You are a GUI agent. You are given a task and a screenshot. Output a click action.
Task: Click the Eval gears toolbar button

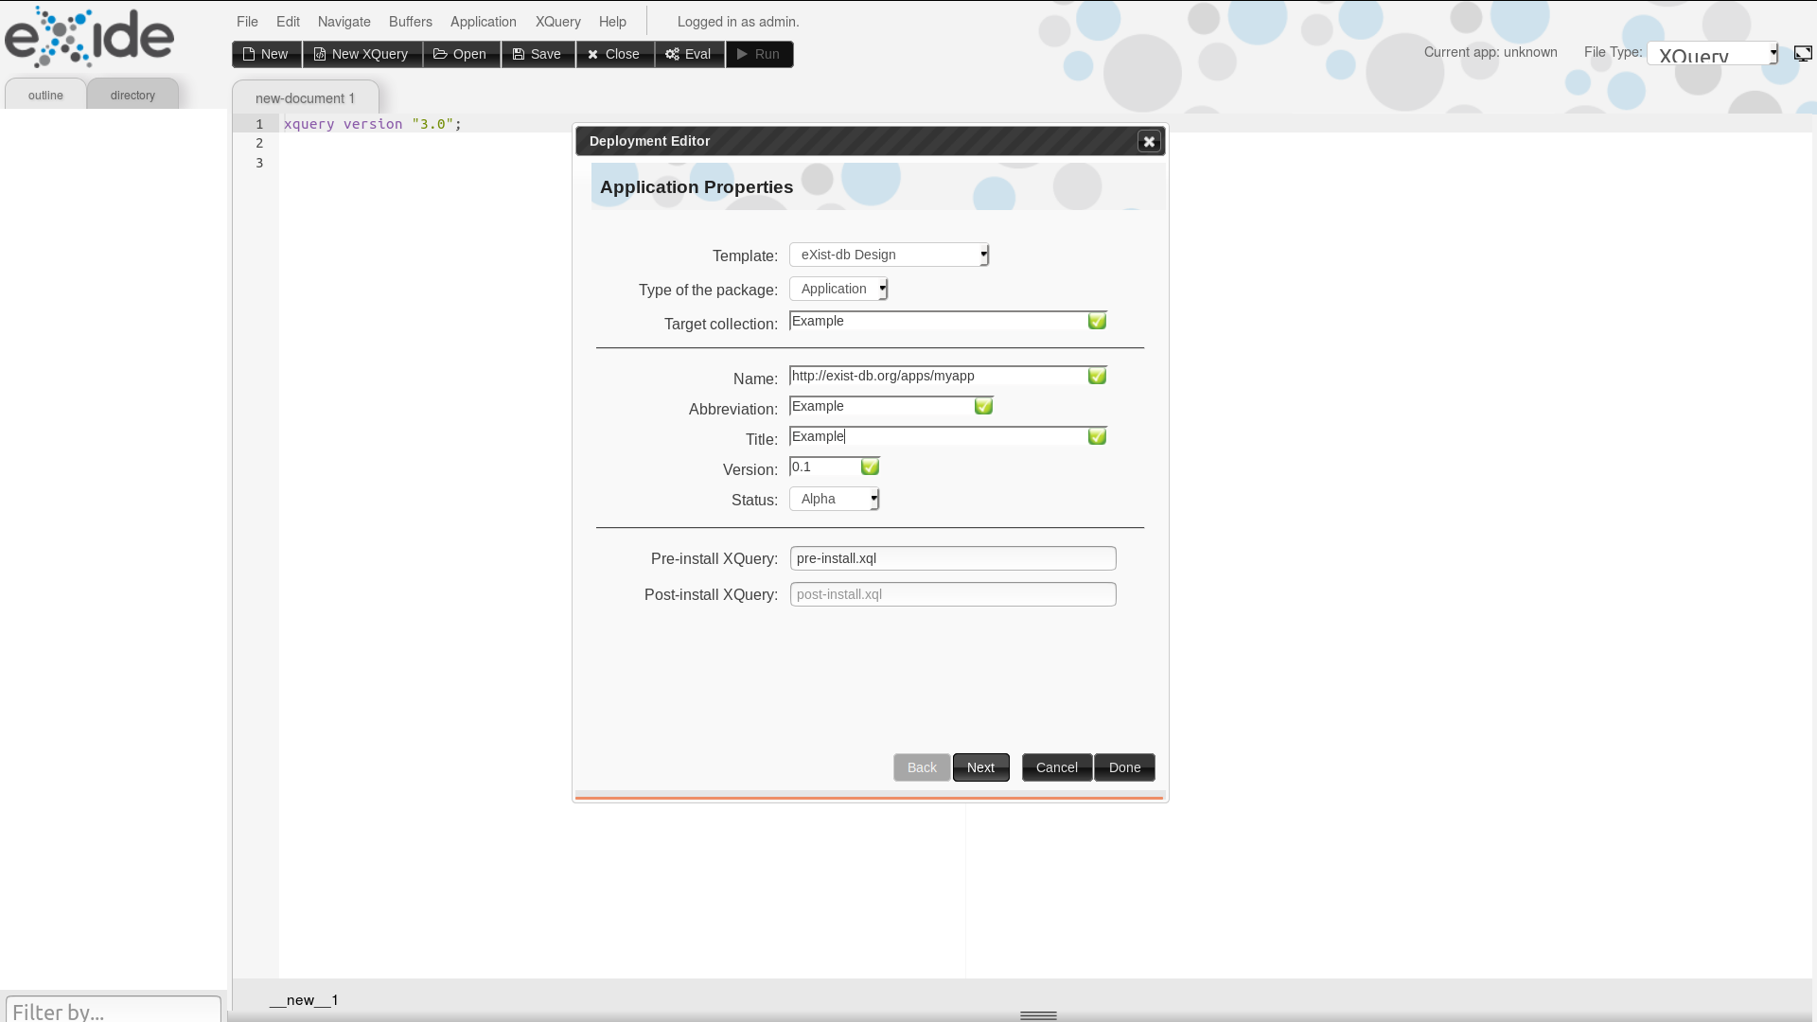[x=689, y=54]
